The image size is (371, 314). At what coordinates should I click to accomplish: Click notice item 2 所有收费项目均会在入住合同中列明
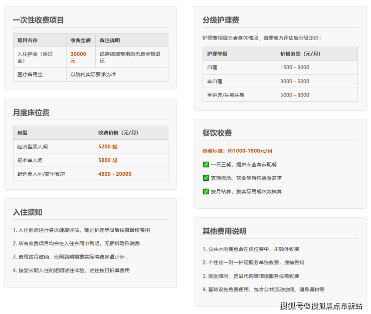pos(76,243)
